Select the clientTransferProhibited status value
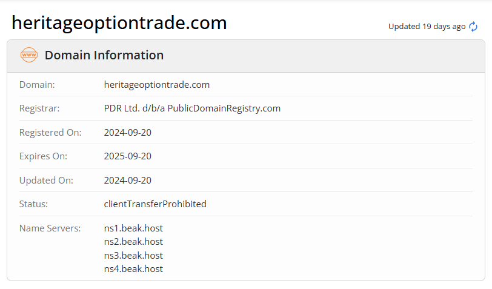This screenshot has width=492, height=289. 155,204
